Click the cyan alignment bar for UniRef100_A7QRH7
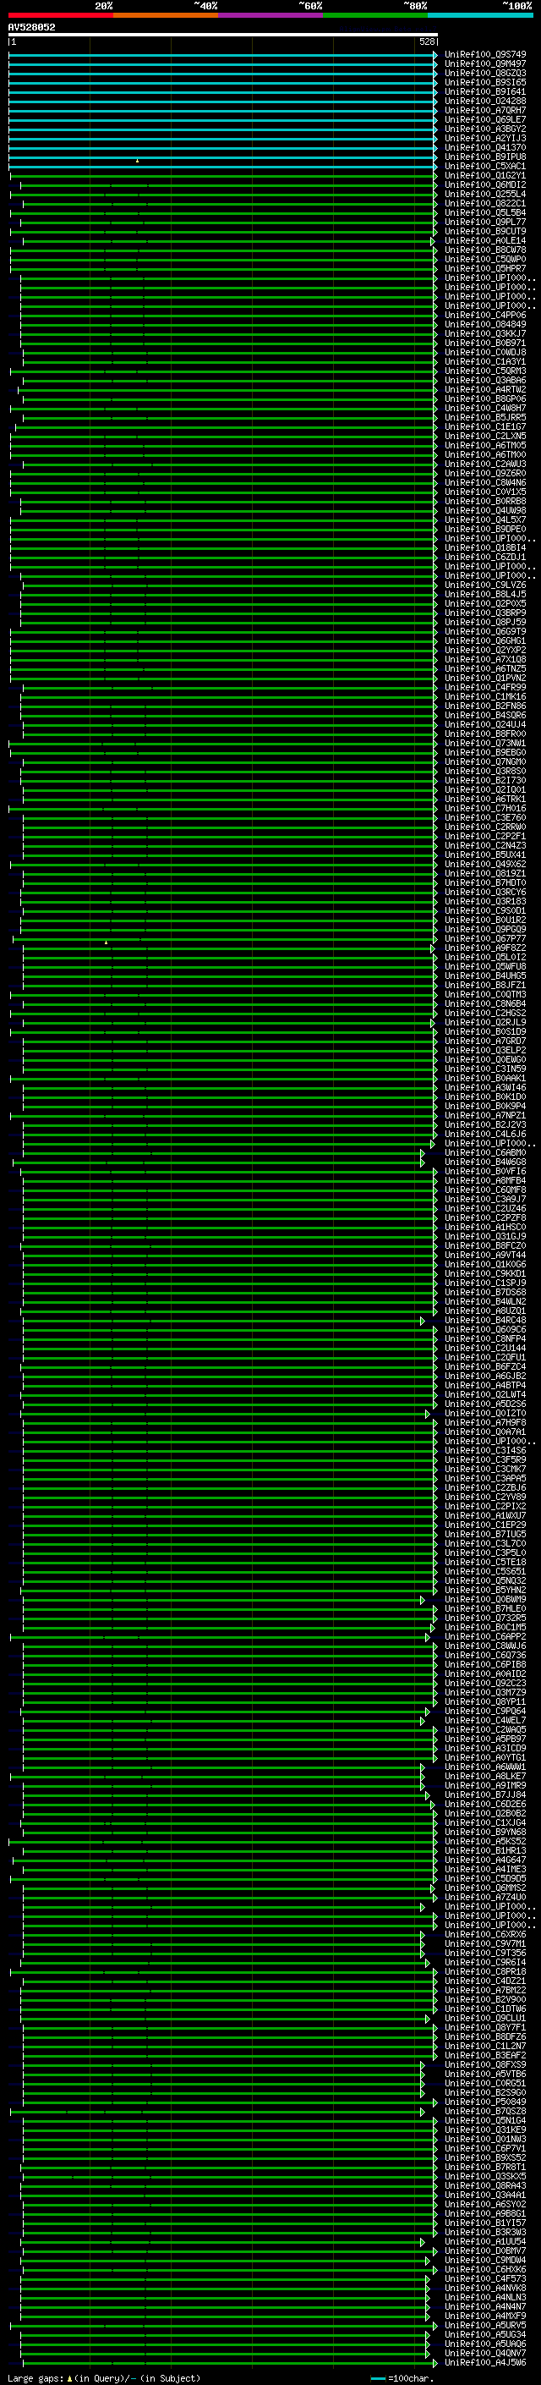This screenshot has width=541, height=2385. [x=222, y=111]
